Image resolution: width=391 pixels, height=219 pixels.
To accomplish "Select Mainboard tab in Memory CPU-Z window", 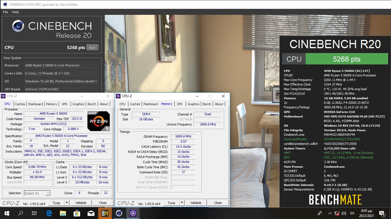I will point(151,104).
